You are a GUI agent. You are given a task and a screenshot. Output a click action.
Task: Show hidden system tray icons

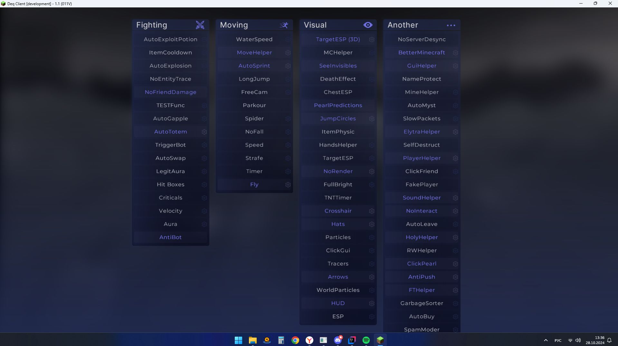(546, 340)
